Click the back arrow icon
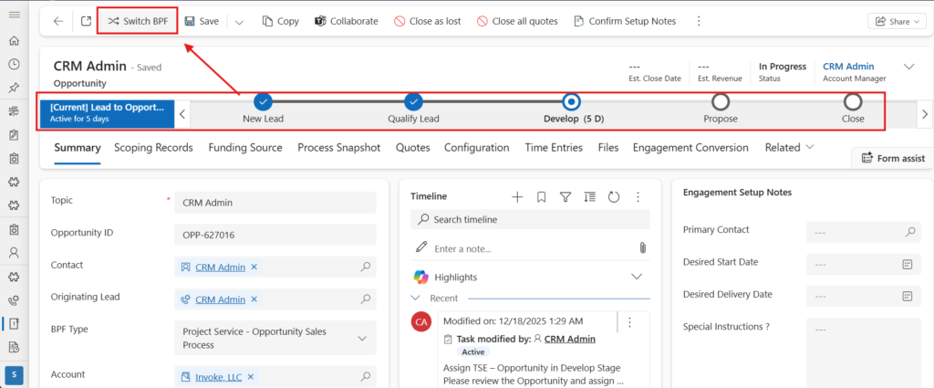934x388 pixels. (58, 21)
